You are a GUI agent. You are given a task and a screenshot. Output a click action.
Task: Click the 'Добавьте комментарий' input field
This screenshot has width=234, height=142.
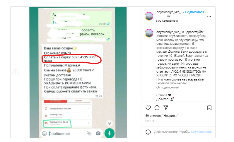coord(172,132)
